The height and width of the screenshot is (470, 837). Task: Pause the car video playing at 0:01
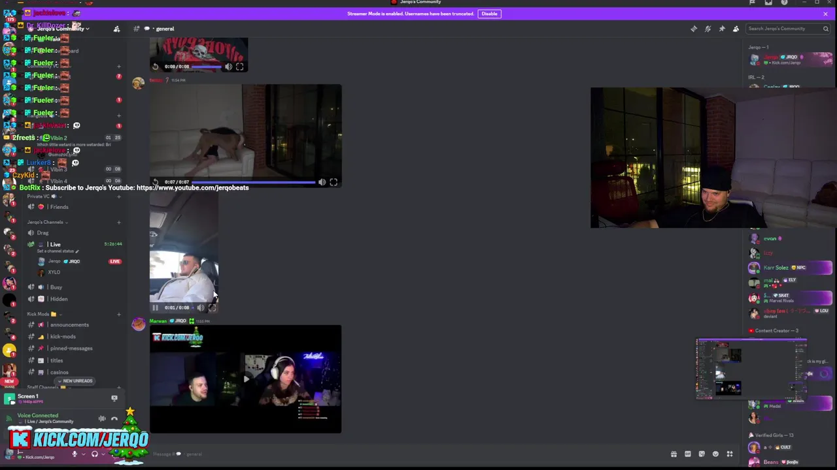[156, 307]
